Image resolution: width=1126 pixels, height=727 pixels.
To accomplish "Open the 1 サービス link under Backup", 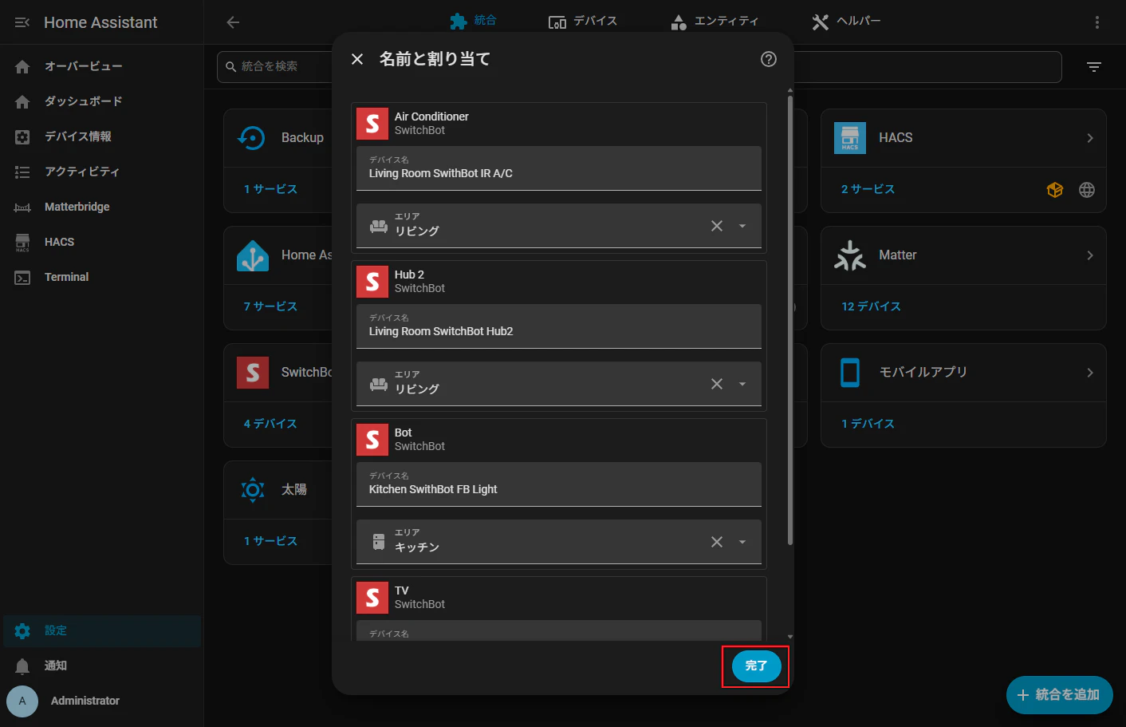I will click(270, 189).
